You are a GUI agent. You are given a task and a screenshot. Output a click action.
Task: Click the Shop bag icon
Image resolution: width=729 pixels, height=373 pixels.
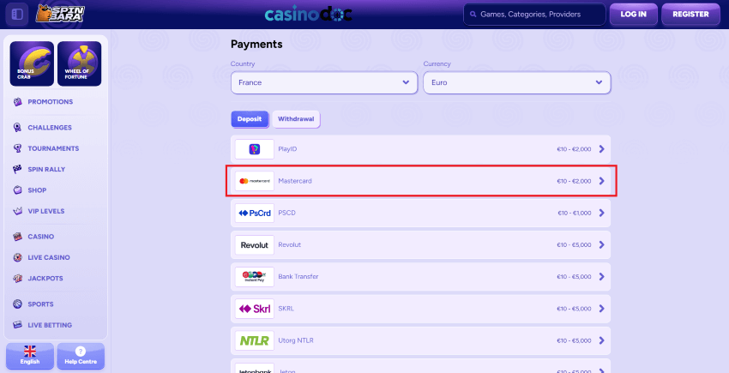point(18,190)
